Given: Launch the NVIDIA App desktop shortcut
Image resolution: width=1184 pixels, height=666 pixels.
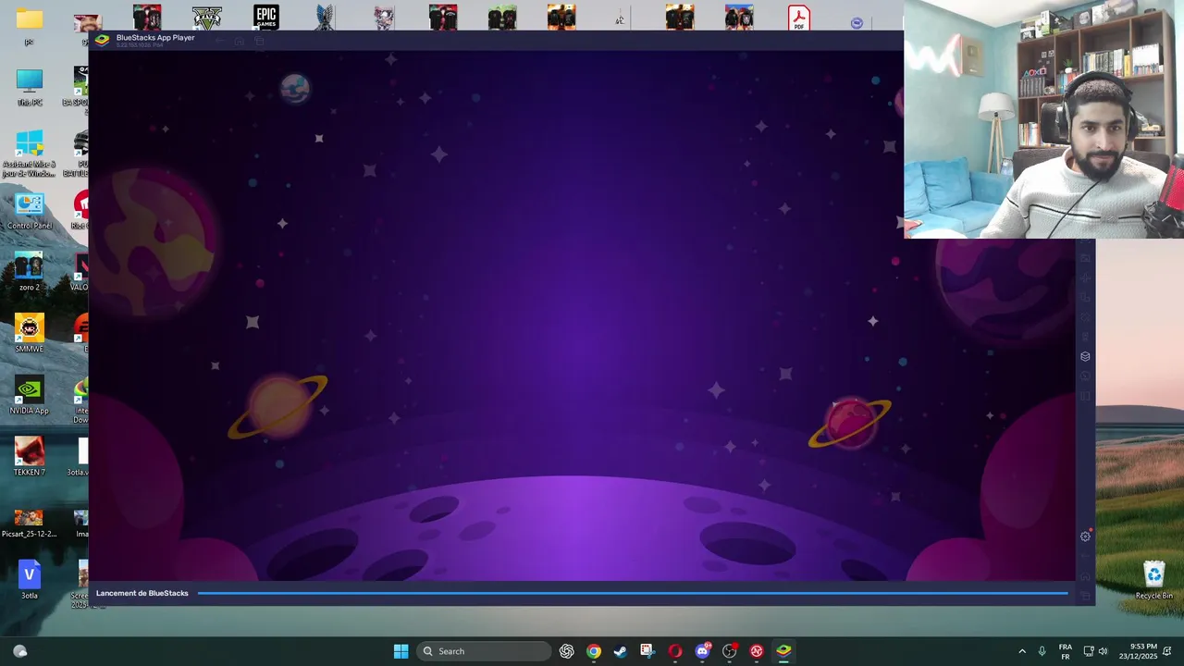Looking at the screenshot, I should pos(30,396).
